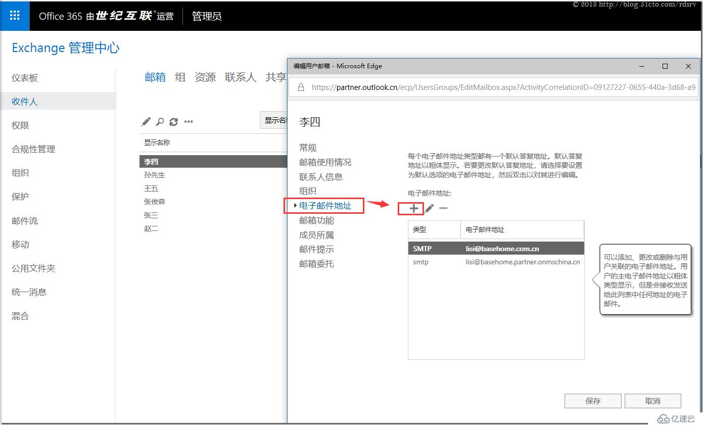The image size is (703, 425).
Task: Open the 显示名称 search dropdown
Action: point(273,120)
